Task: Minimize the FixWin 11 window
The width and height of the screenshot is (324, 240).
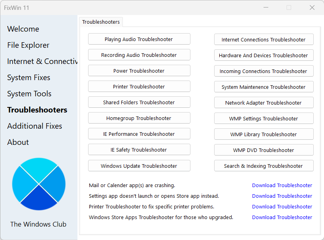Action: pos(266,7)
